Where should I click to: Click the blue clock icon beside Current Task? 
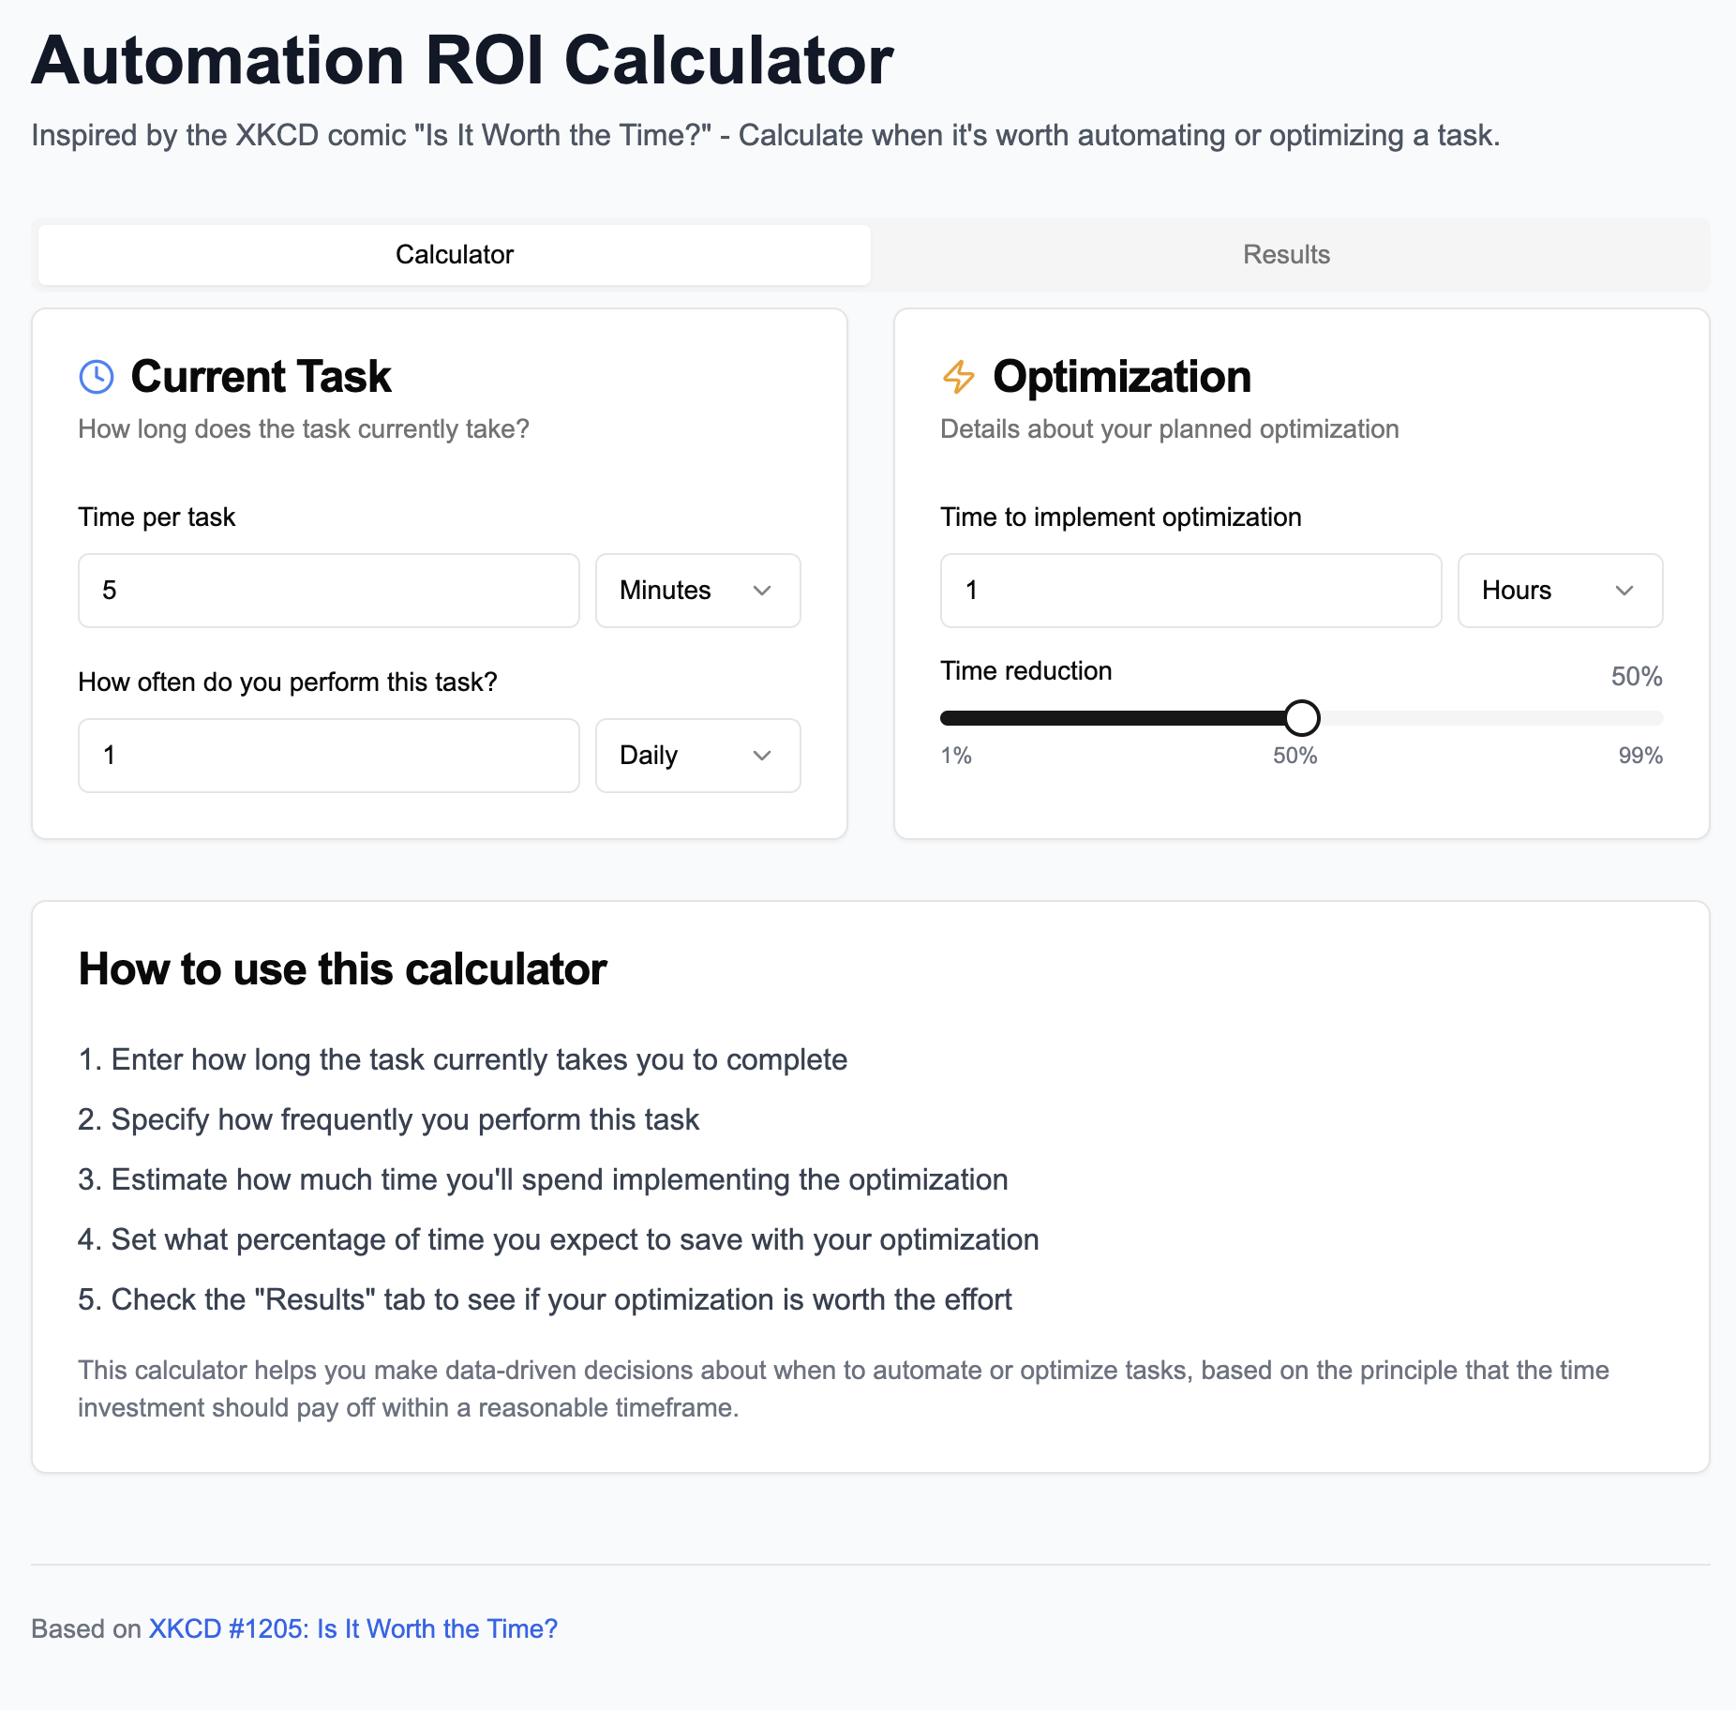tap(97, 377)
